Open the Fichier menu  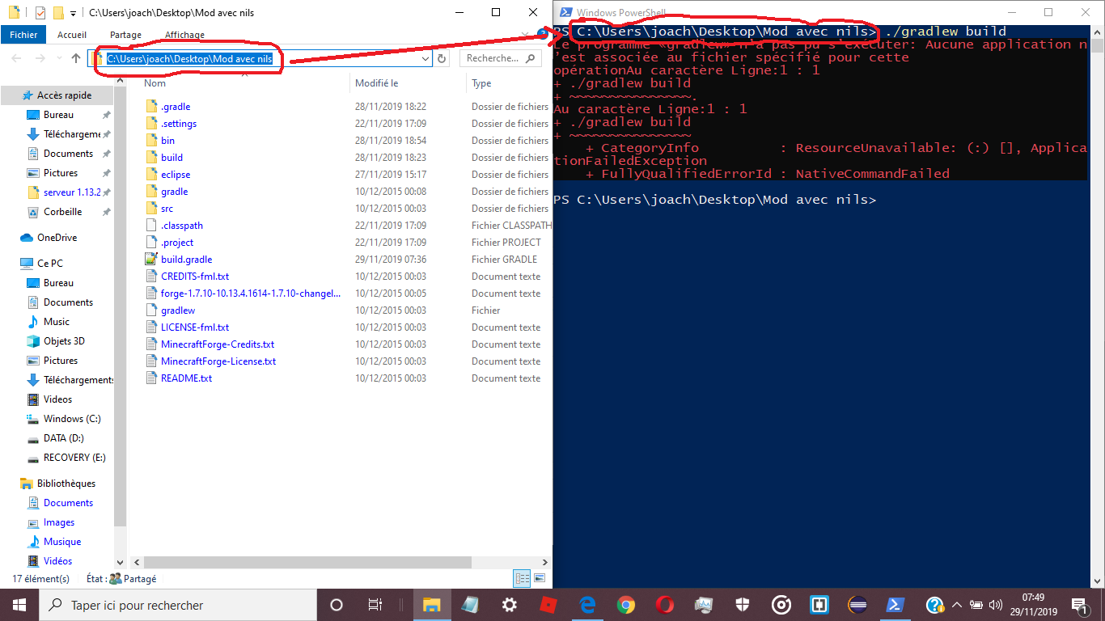[x=23, y=35]
